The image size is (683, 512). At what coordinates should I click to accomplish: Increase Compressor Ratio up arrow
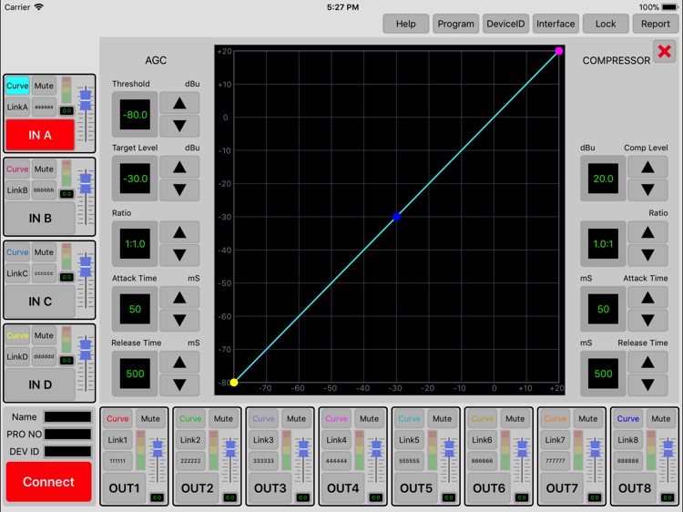click(647, 232)
